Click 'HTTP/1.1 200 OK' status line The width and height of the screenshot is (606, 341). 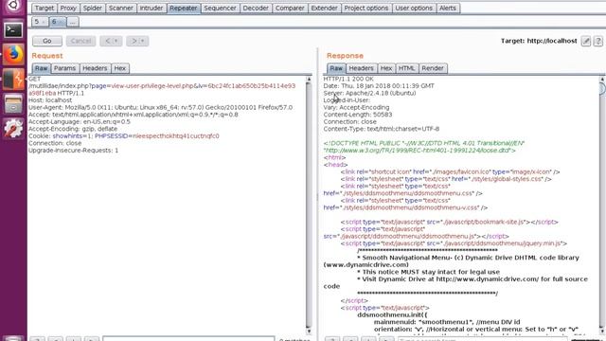pos(348,79)
